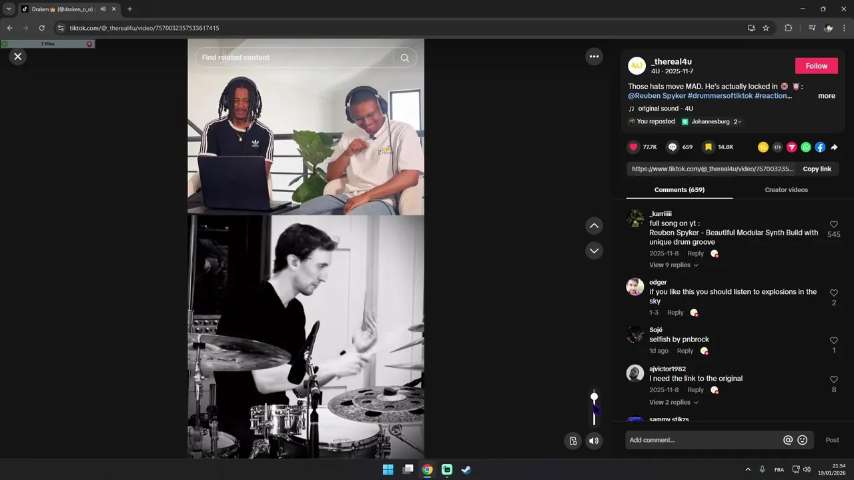The height and width of the screenshot is (480, 854).
Task: Click the Post comment button
Action: coord(832,440)
